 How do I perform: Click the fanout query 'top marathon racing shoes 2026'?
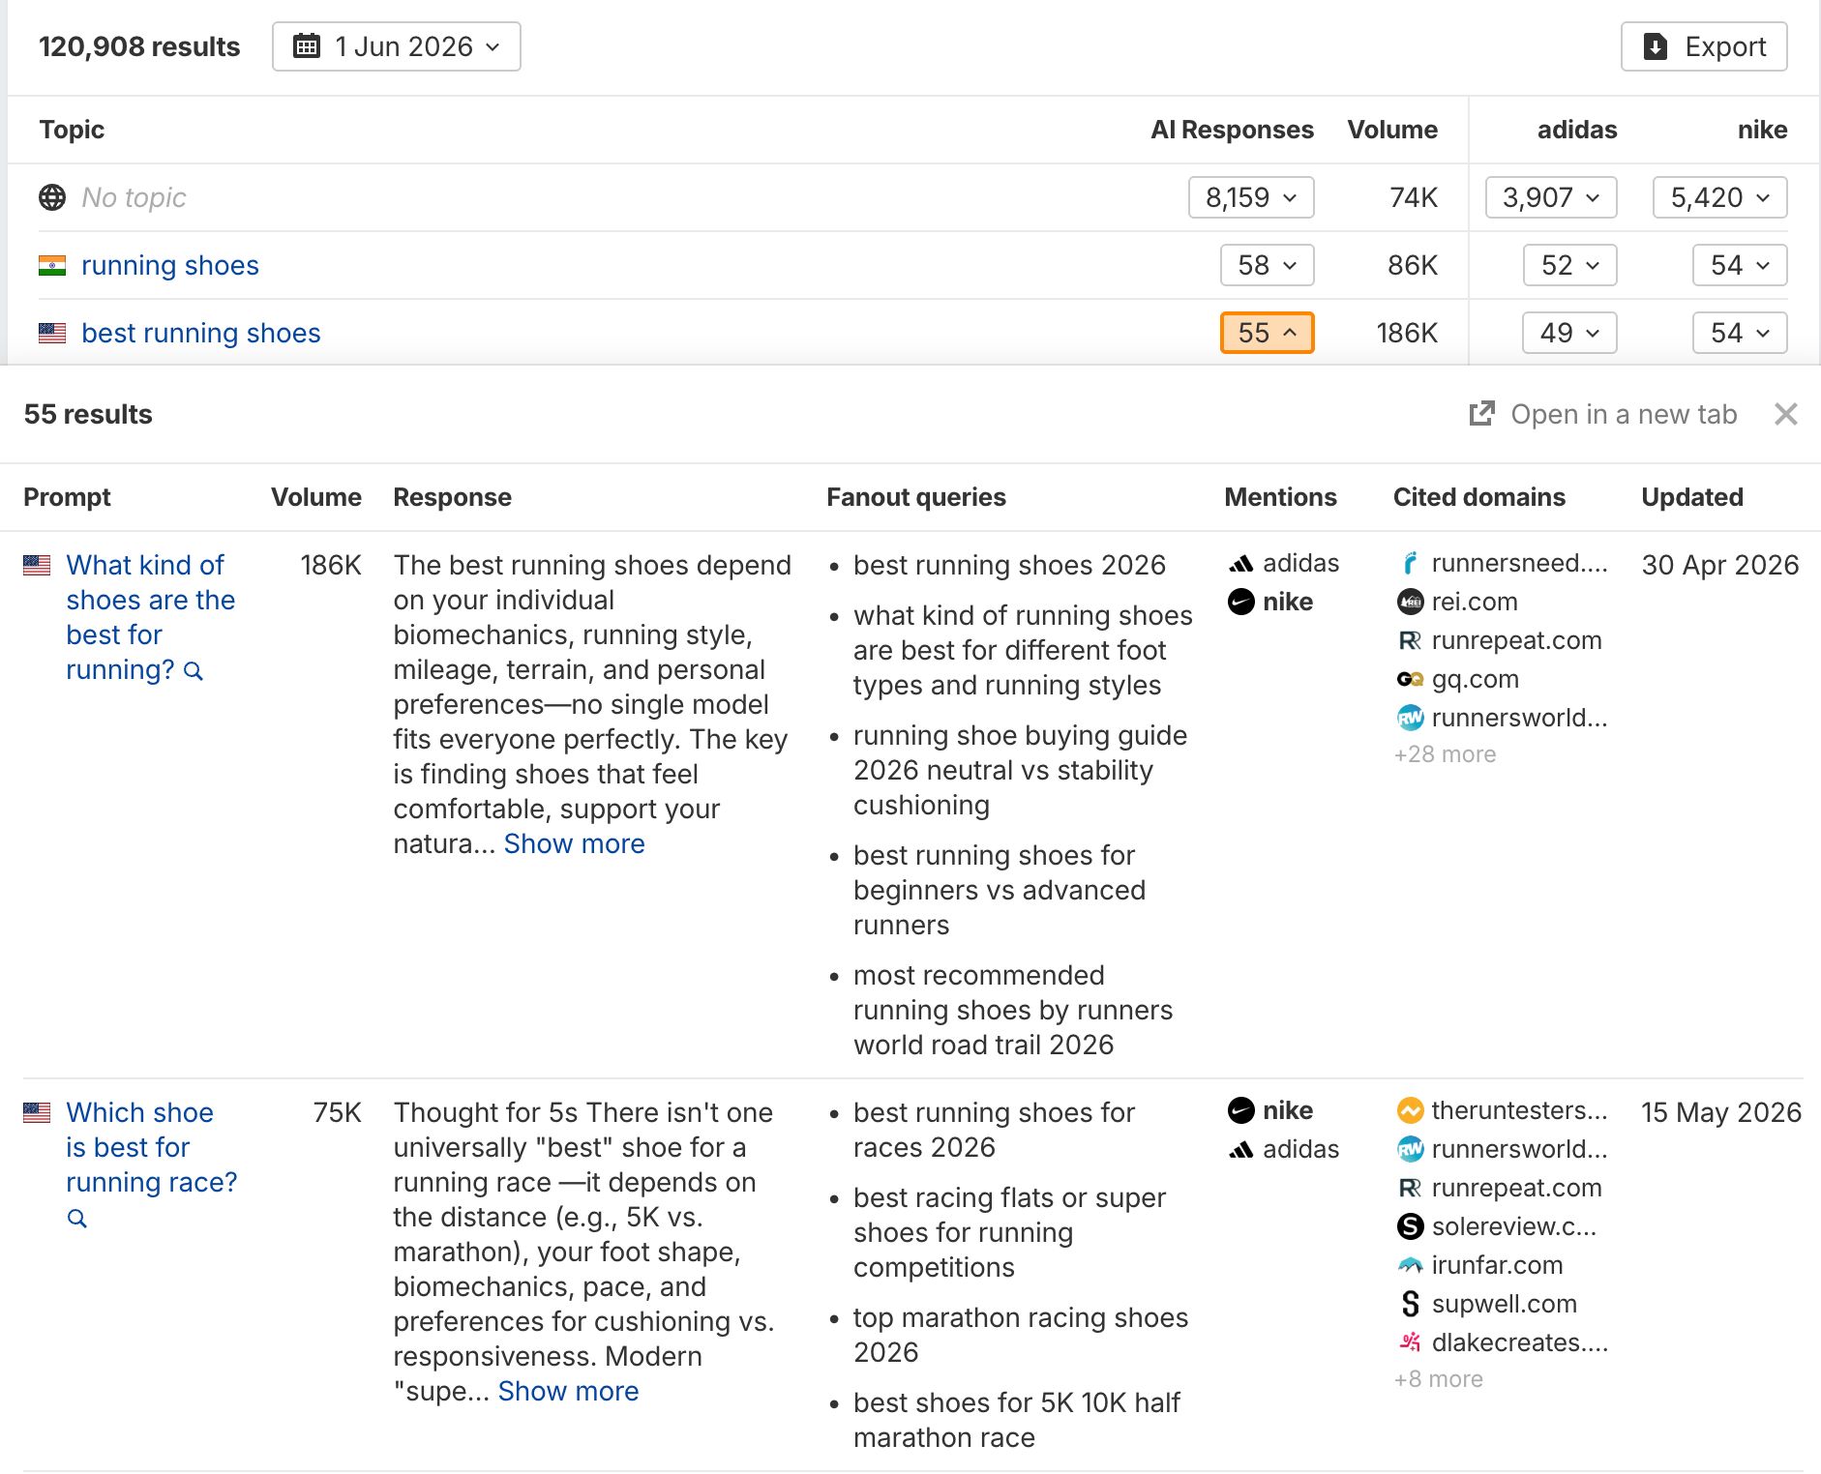(x=1021, y=1335)
